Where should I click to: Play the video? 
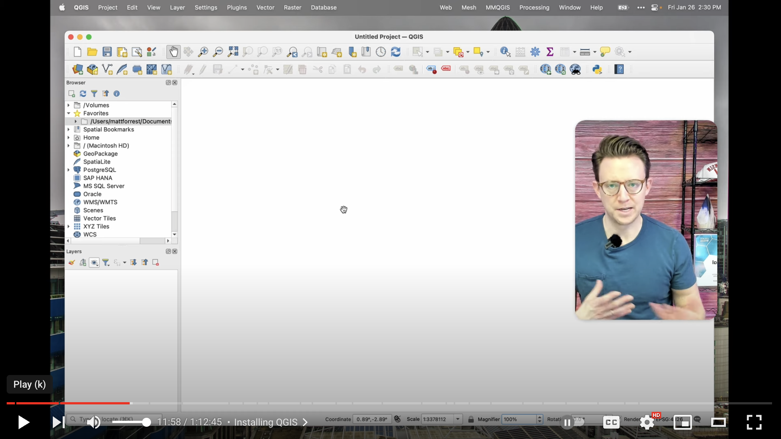tap(23, 422)
